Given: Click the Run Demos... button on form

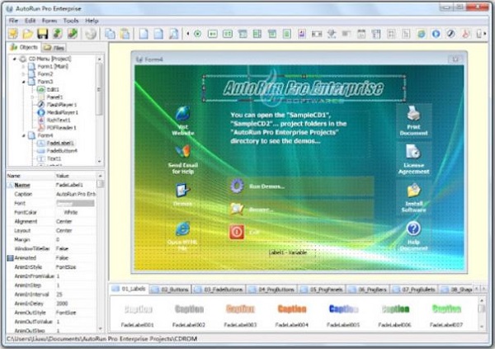Looking at the screenshot, I should pyautogui.click(x=300, y=186).
